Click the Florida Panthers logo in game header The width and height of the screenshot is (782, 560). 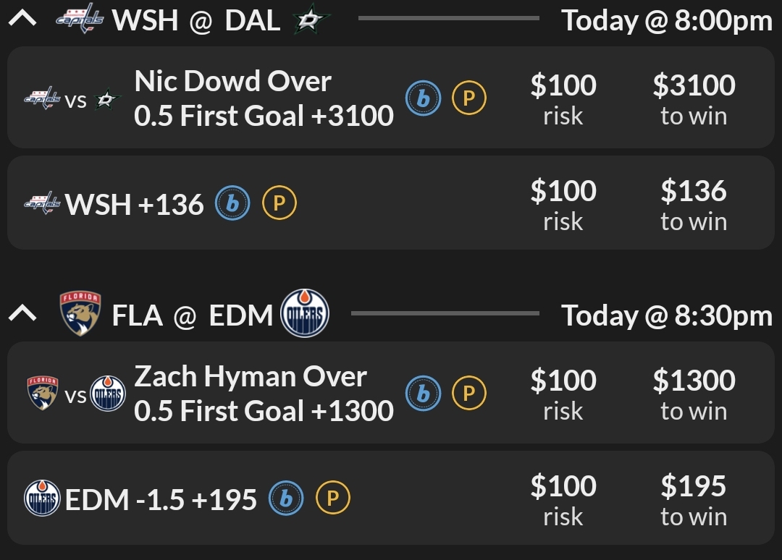tap(80, 313)
